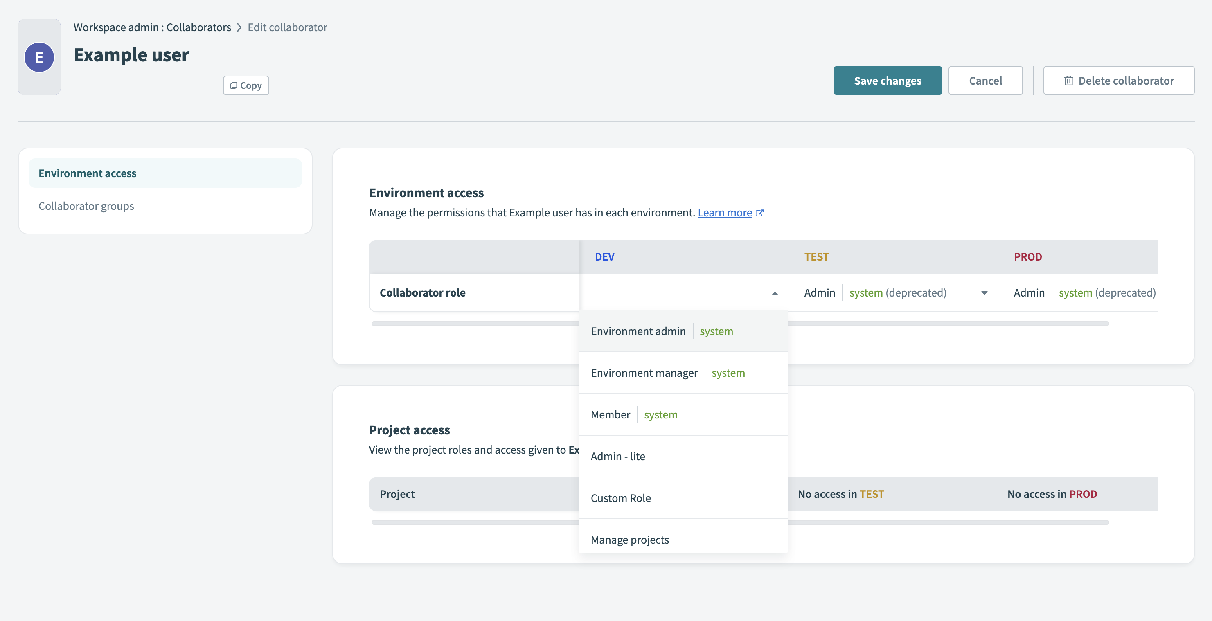Select Environment admin from the role list

(638, 331)
